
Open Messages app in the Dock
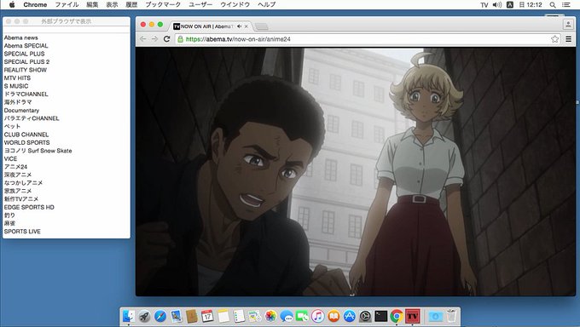(287, 316)
